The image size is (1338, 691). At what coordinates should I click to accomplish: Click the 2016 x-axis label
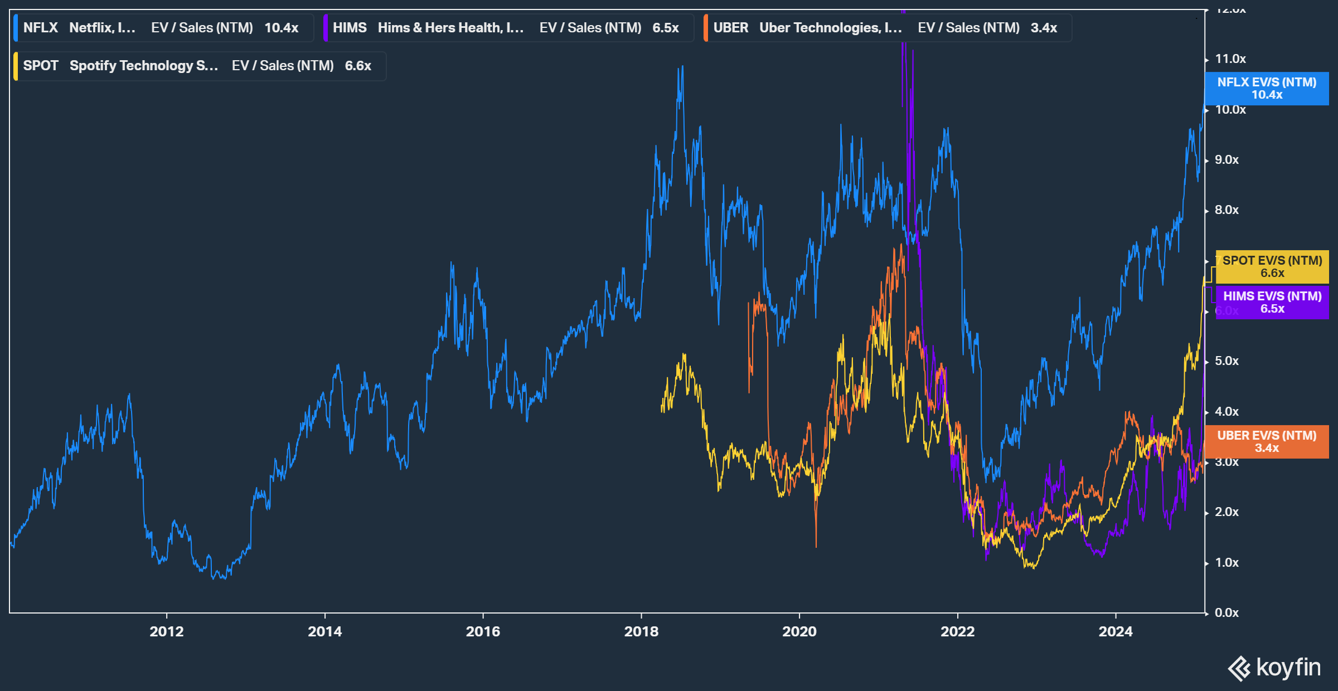pyautogui.click(x=483, y=631)
